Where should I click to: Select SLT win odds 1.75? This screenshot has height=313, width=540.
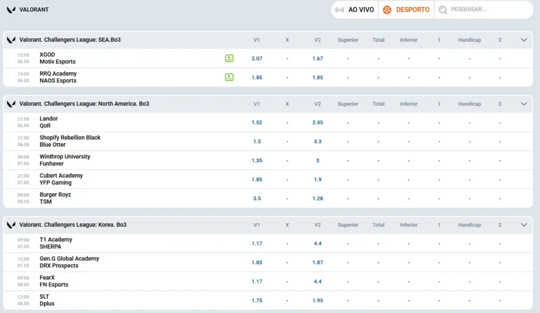(x=257, y=300)
